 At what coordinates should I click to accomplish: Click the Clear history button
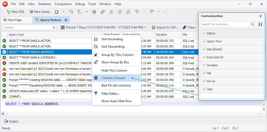[x=189, y=27]
